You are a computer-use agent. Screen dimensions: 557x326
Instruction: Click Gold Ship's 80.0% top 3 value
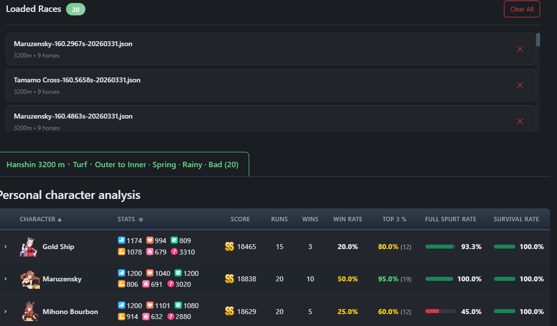[388, 247]
